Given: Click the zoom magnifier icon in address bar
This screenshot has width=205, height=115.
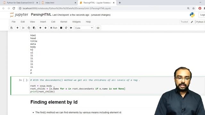Looking at the screenshot, I should click(x=188, y=8).
